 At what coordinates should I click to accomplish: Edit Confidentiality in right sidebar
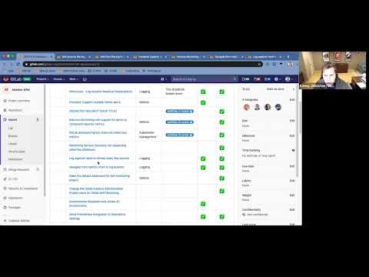click(x=292, y=209)
